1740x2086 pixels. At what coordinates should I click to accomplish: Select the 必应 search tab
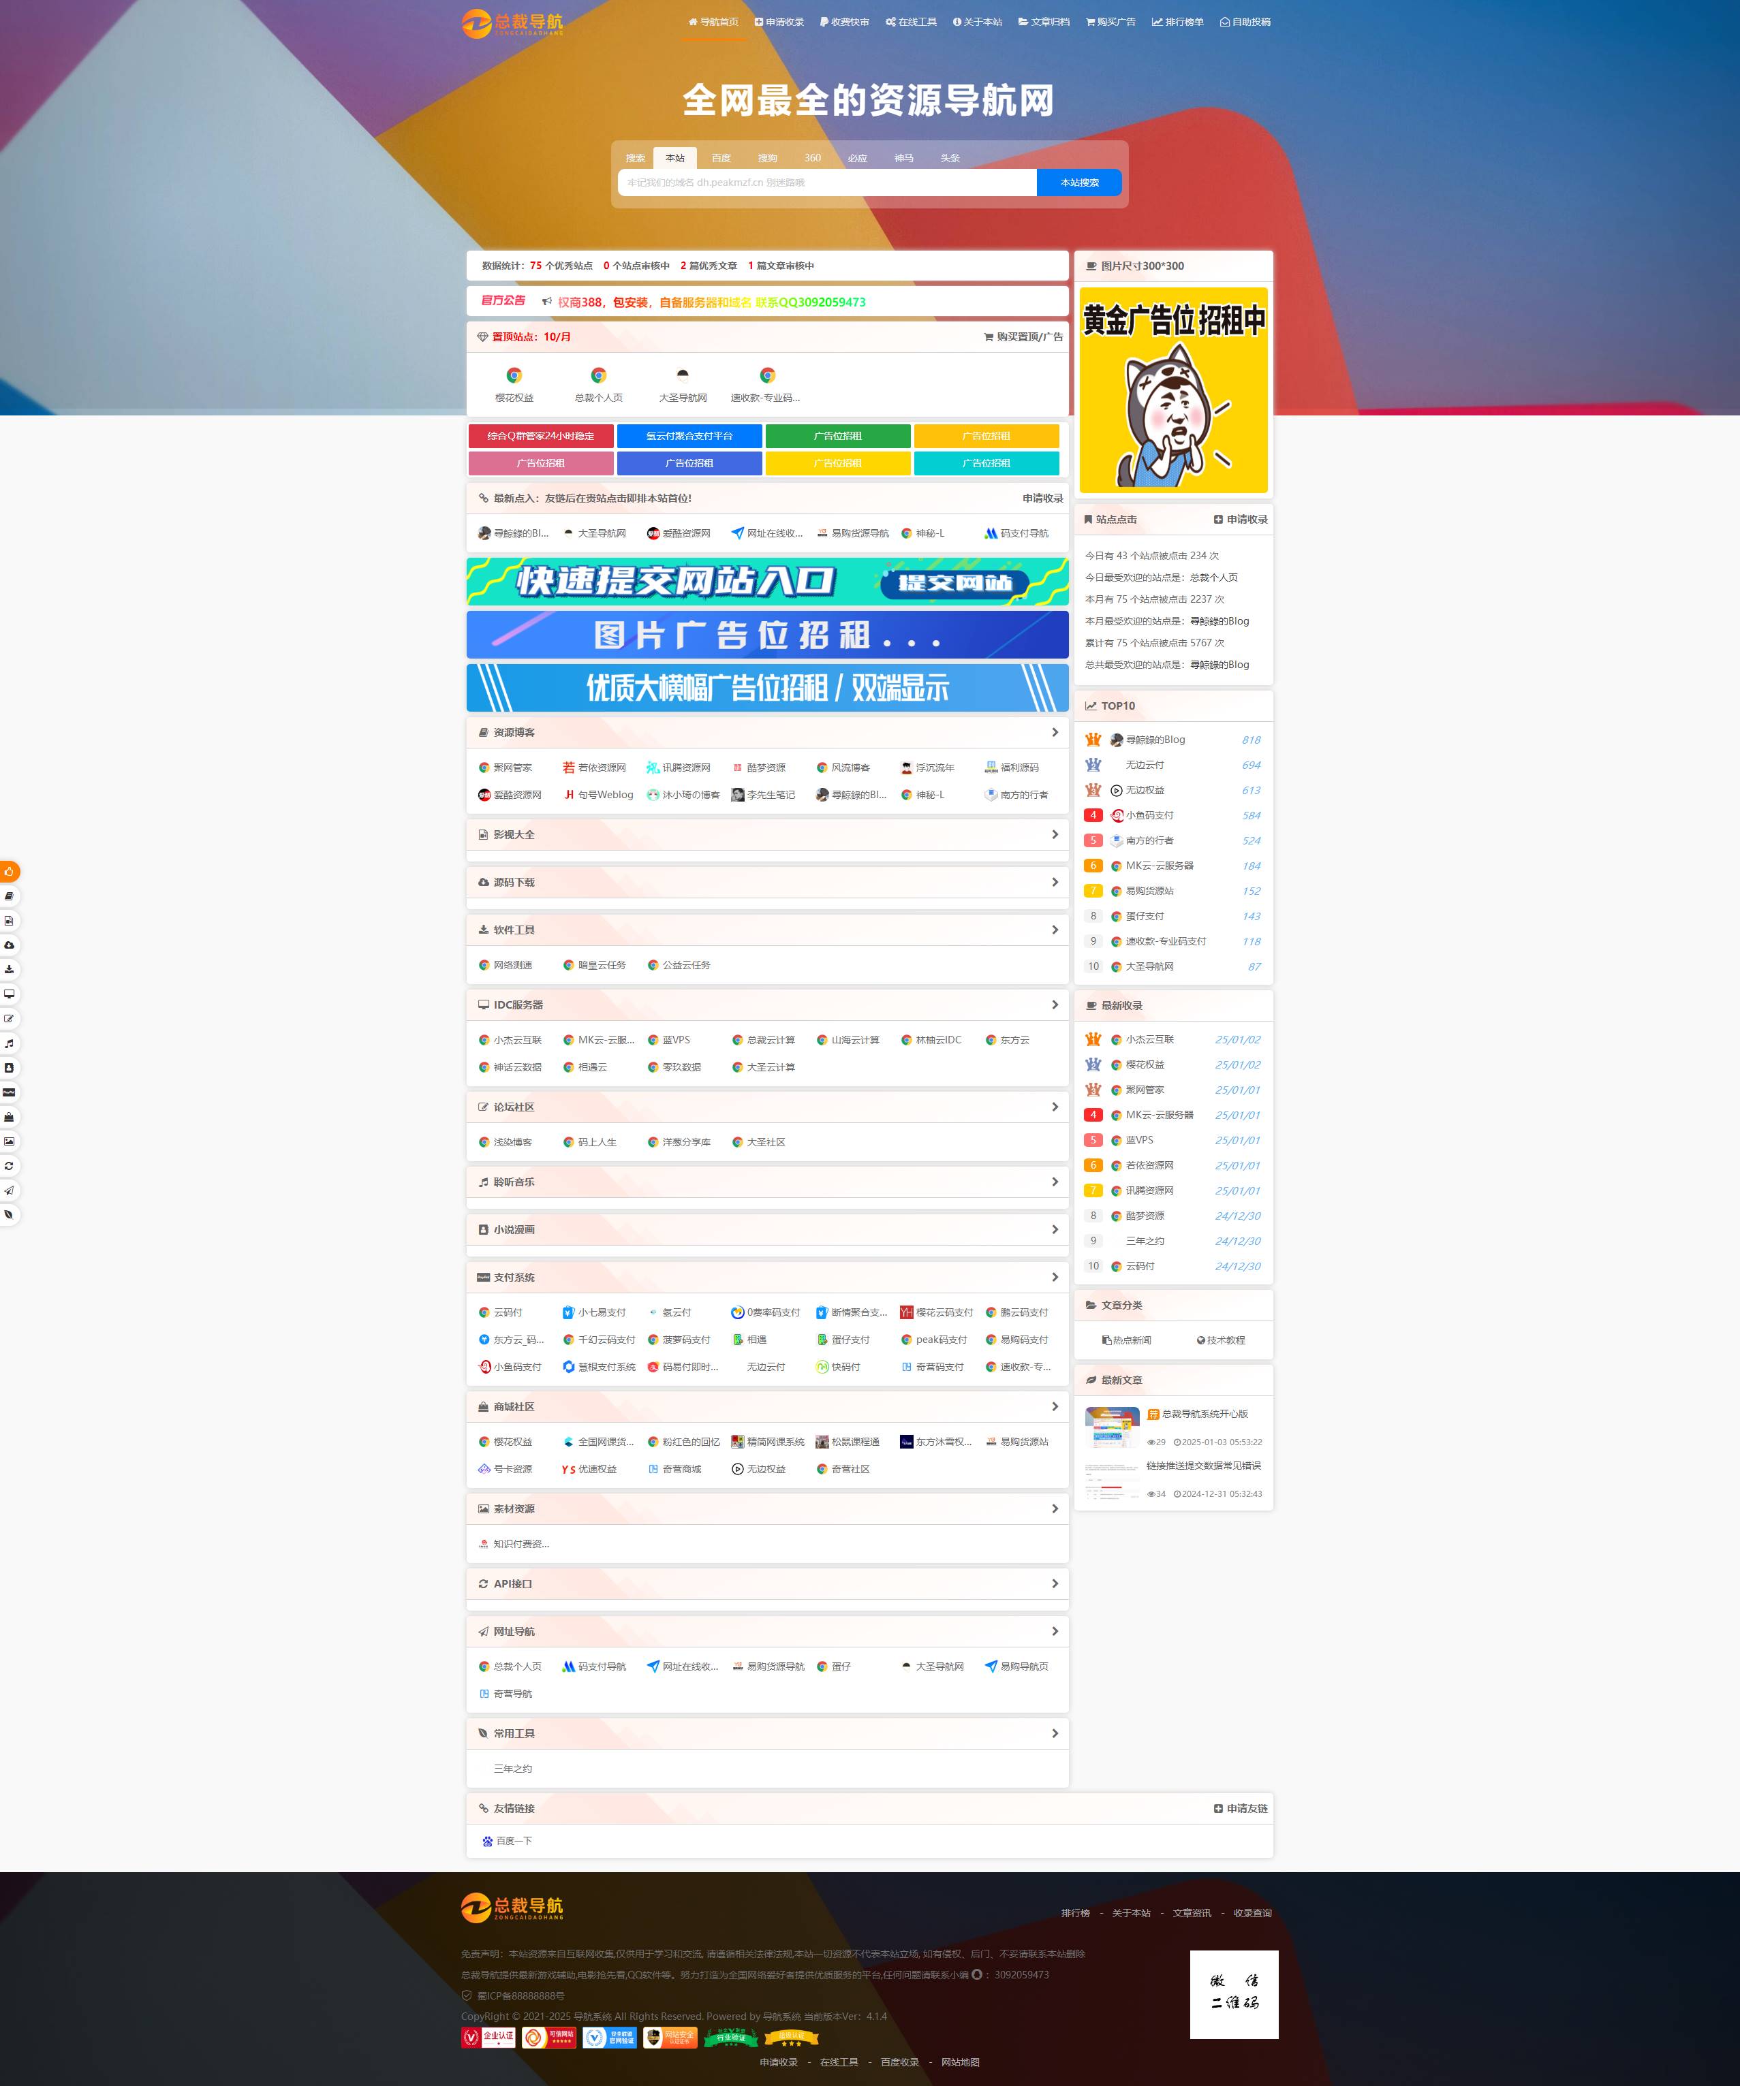[x=858, y=158]
